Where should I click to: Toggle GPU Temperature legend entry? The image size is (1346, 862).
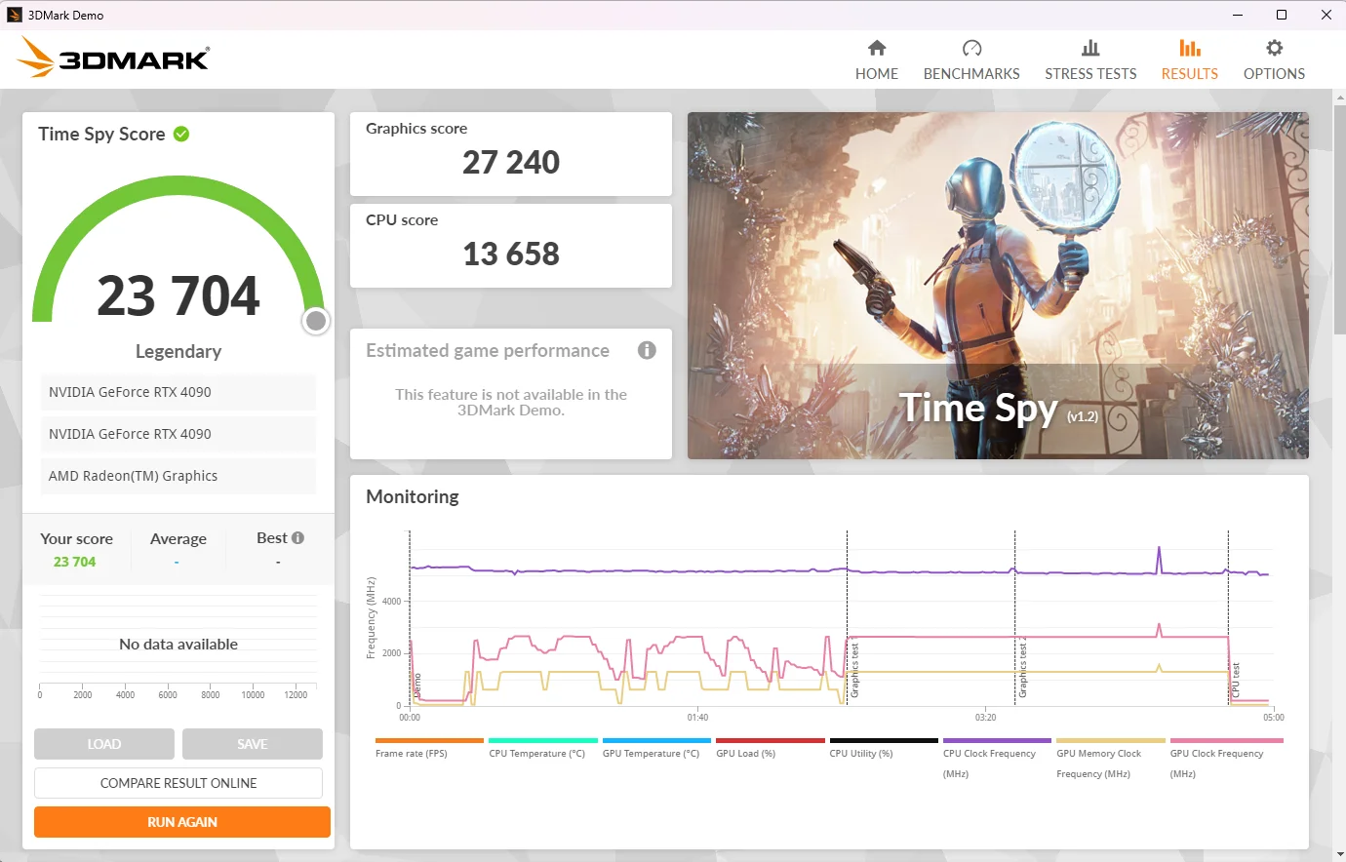pos(656,748)
